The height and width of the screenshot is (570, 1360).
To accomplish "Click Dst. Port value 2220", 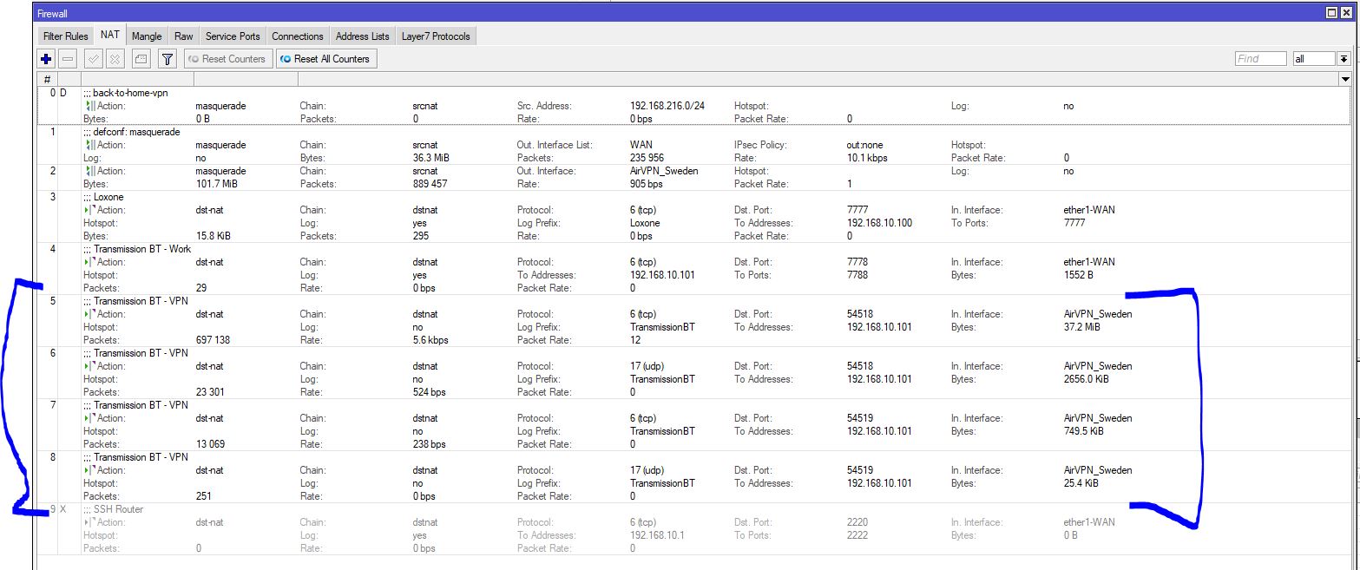I will click(x=857, y=522).
